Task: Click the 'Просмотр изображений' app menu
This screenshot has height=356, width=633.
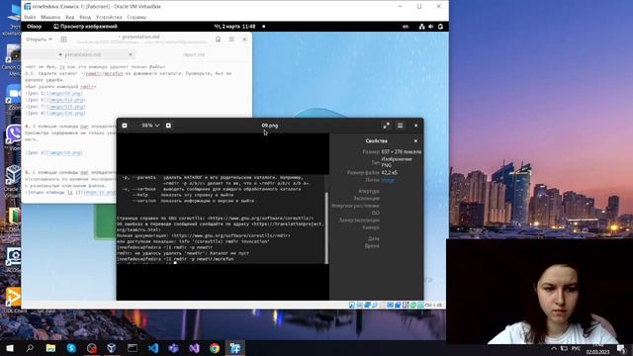Action: point(85,27)
